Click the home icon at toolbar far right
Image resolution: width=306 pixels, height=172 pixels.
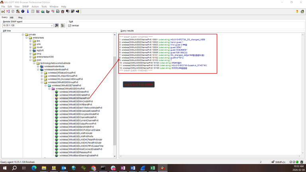point(302,12)
